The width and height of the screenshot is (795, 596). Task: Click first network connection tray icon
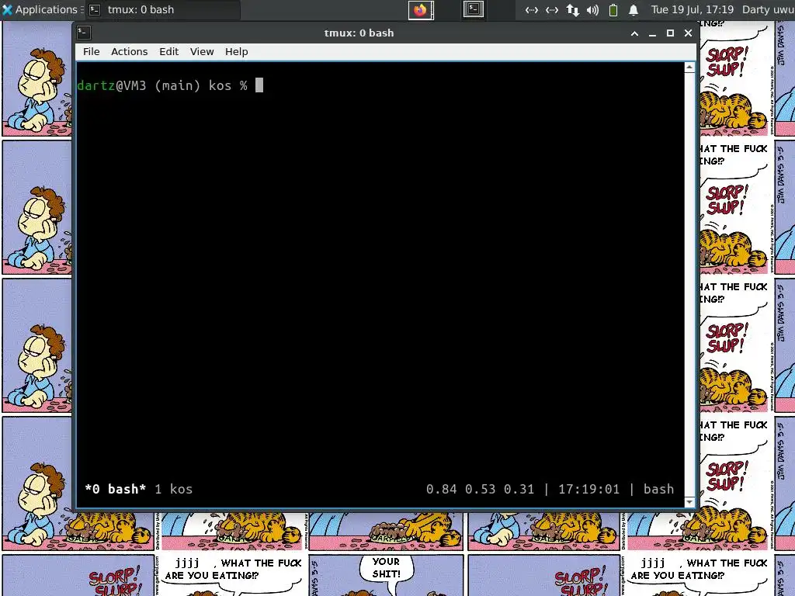click(x=531, y=9)
